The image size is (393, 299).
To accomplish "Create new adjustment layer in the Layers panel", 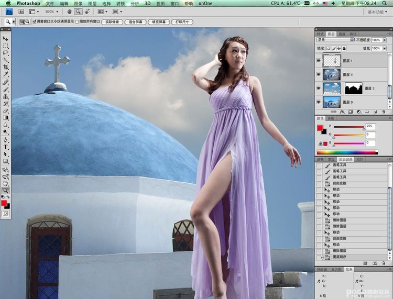I will tap(358, 112).
